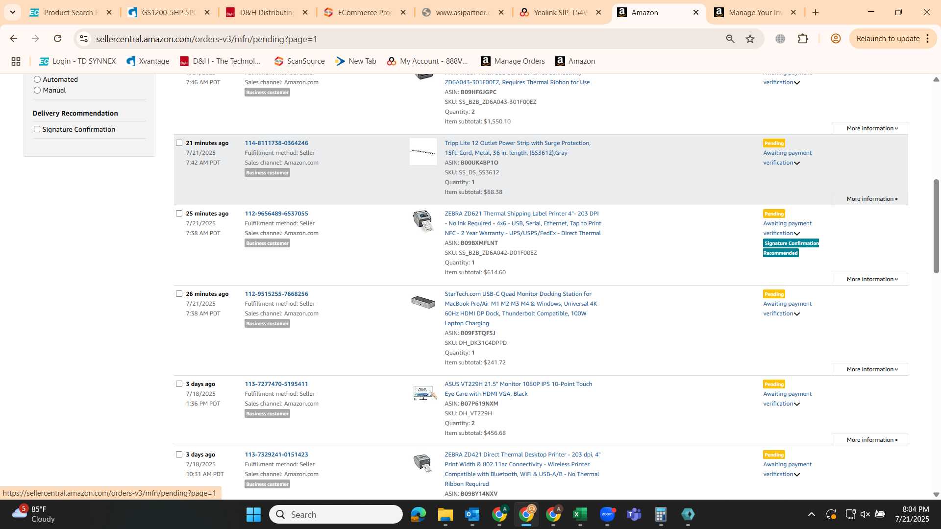941x529 pixels.
Task: Open Excel from taskbar
Action: 580,514
